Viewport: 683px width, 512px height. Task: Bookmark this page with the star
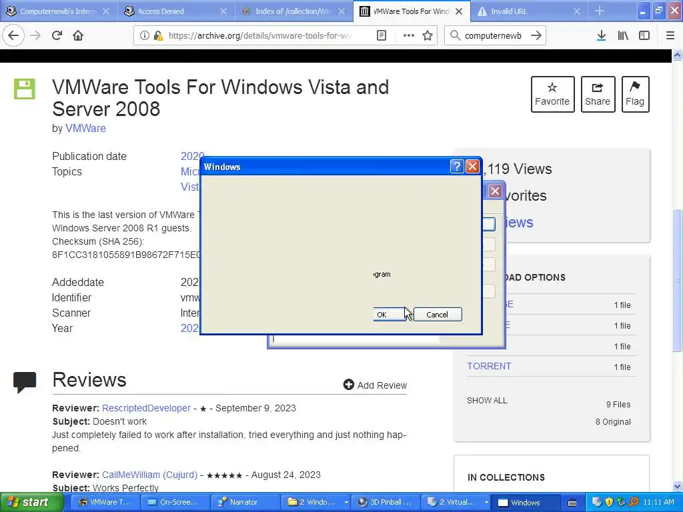pyautogui.click(x=428, y=35)
